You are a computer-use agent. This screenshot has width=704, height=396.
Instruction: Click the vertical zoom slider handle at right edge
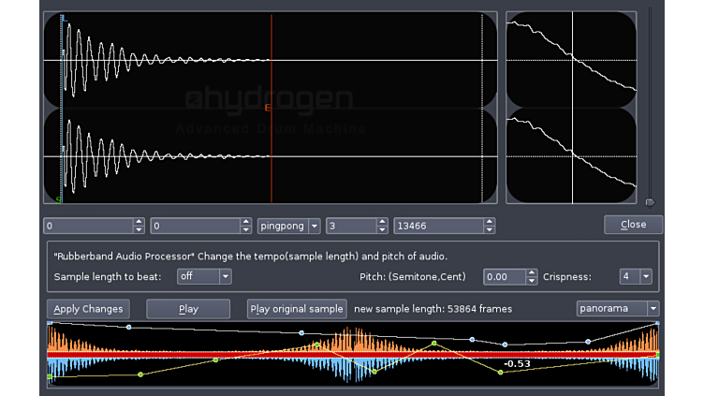tap(650, 201)
